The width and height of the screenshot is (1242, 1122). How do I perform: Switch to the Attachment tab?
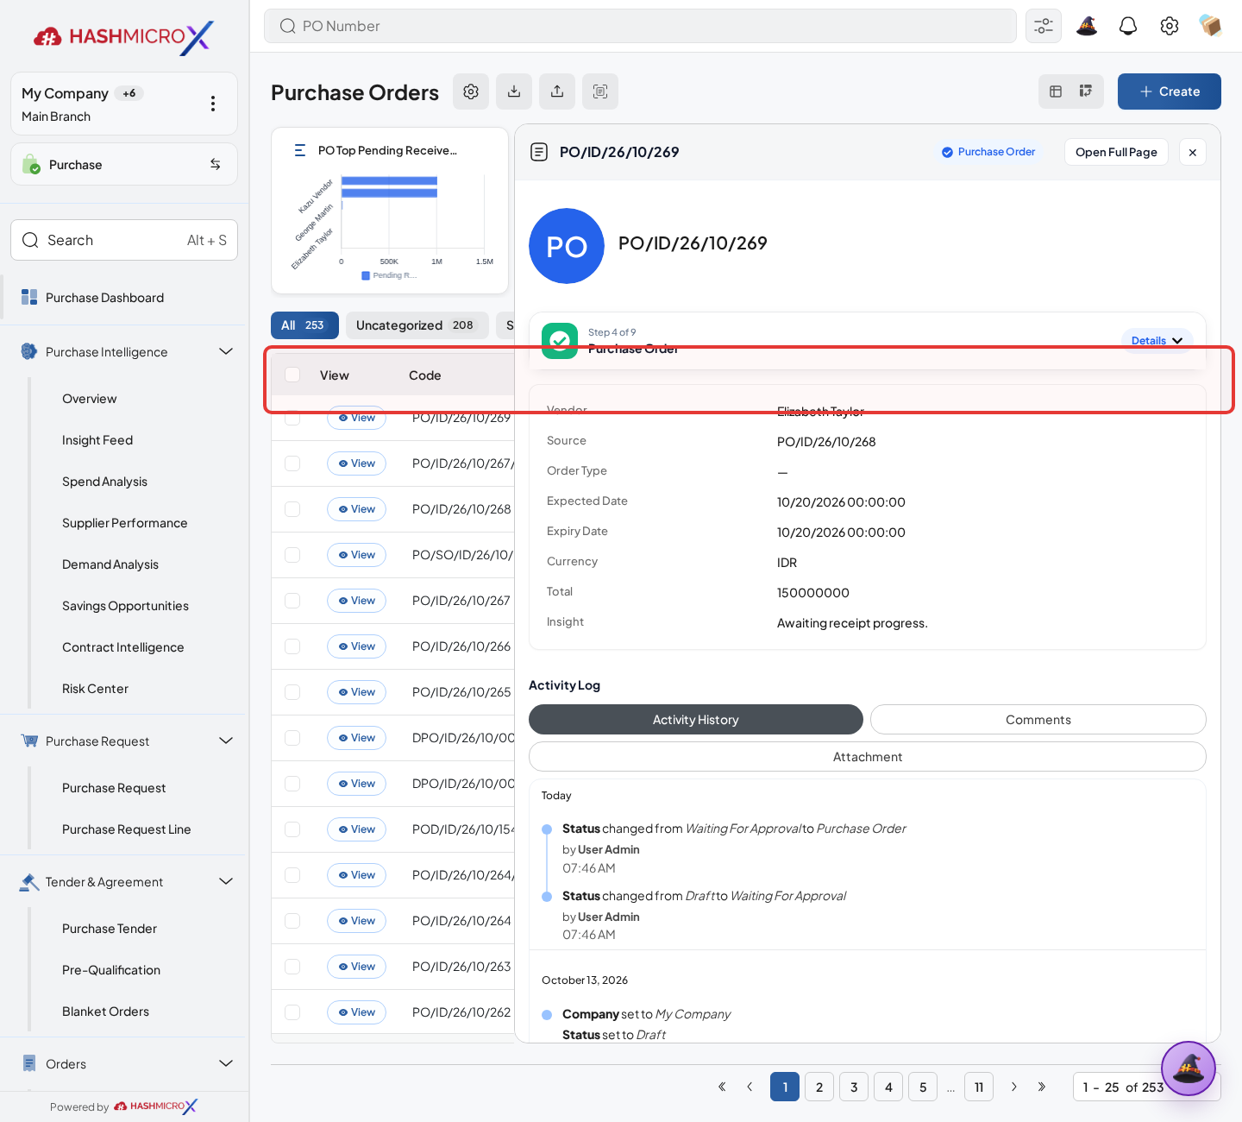tap(867, 757)
